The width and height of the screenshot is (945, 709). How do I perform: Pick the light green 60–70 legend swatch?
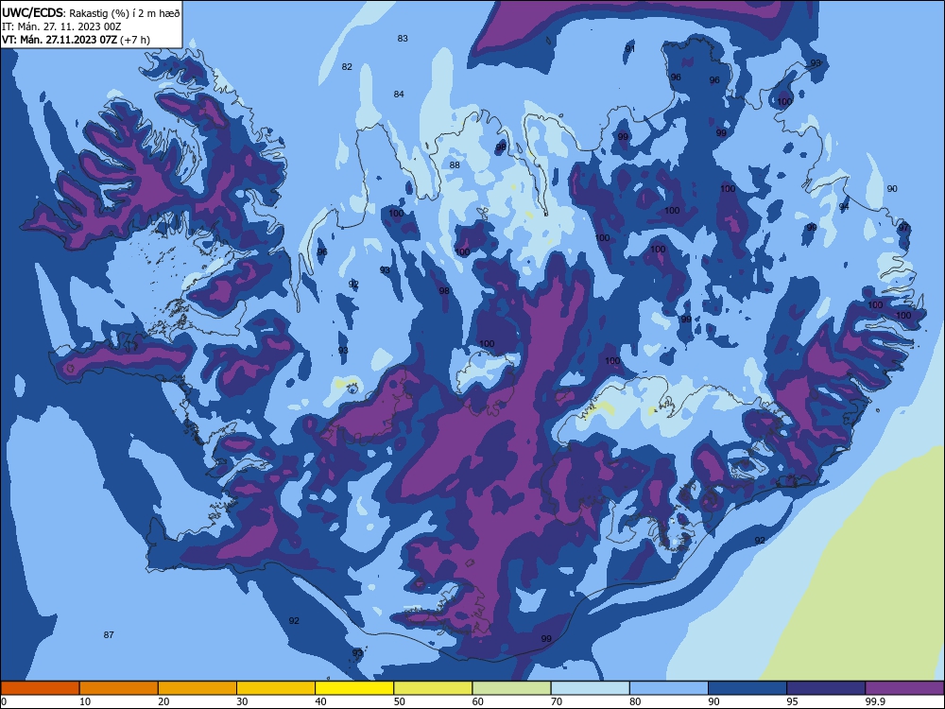click(x=511, y=688)
